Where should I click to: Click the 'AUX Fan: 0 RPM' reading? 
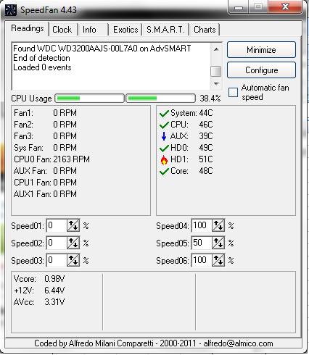click(x=45, y=171)
